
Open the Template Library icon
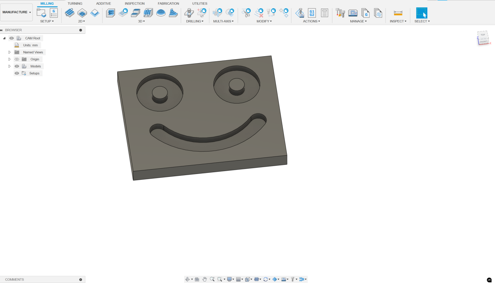pos(378,13)
